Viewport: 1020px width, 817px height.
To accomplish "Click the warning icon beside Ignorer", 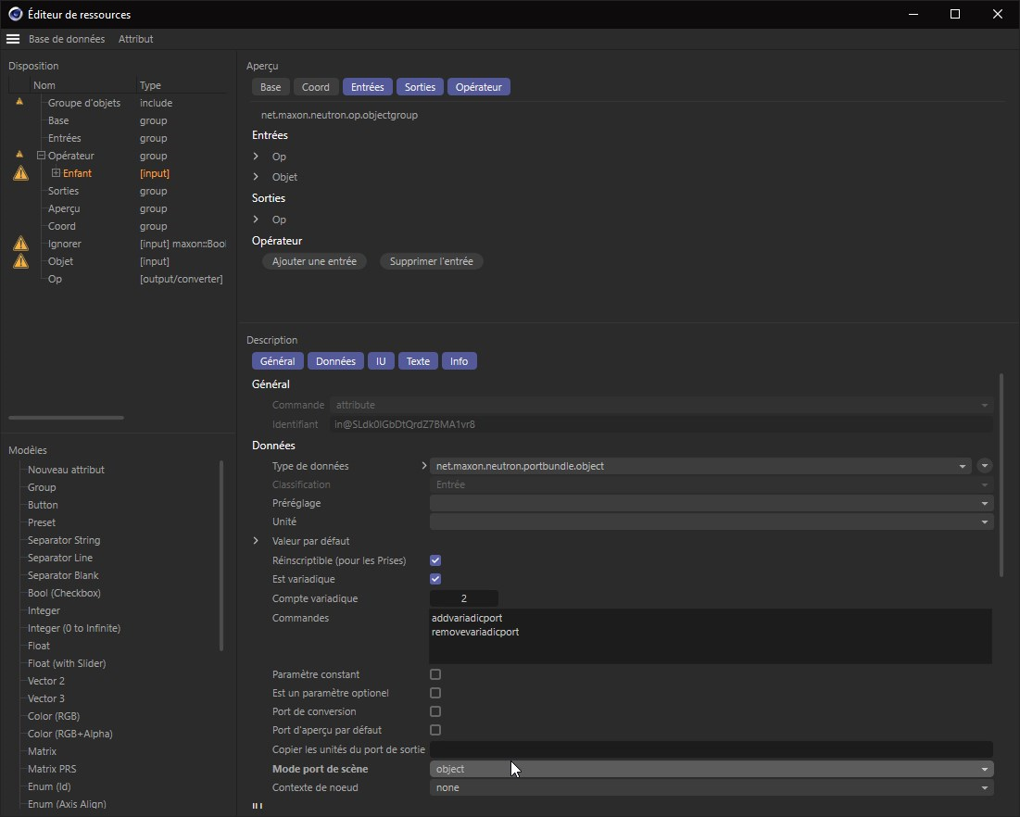I will [x=19, y=244].
